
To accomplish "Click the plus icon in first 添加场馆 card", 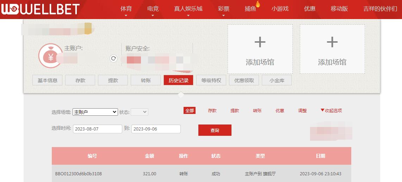I will tap(260, 42).
